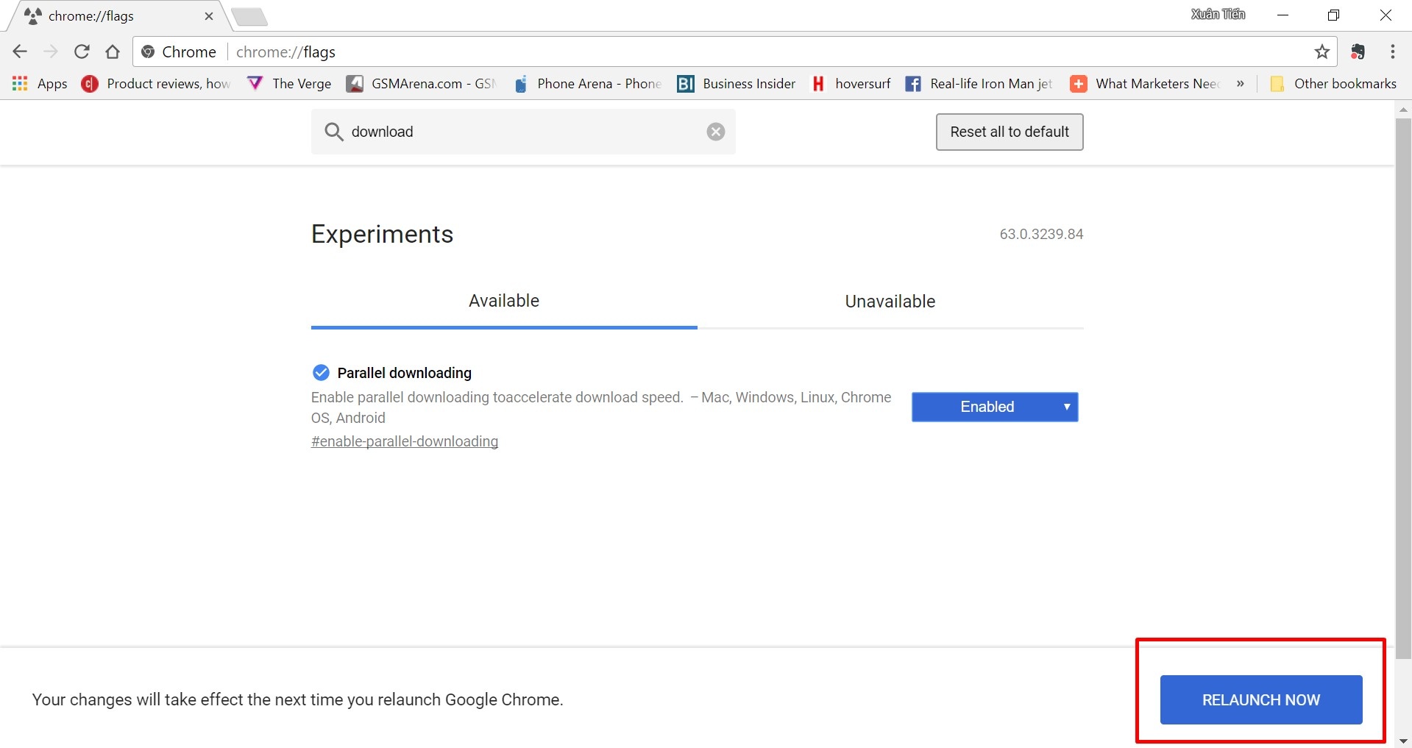Open the Enabled dropdown for Parallel downloading

[994, 407]
